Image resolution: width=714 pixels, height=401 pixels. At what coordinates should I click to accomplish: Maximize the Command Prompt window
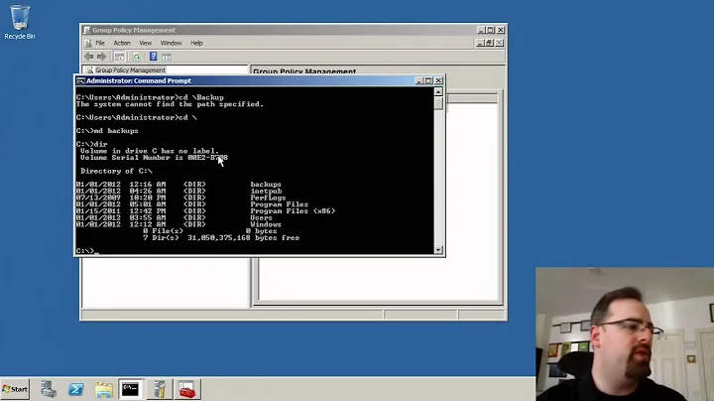point(428,80)
